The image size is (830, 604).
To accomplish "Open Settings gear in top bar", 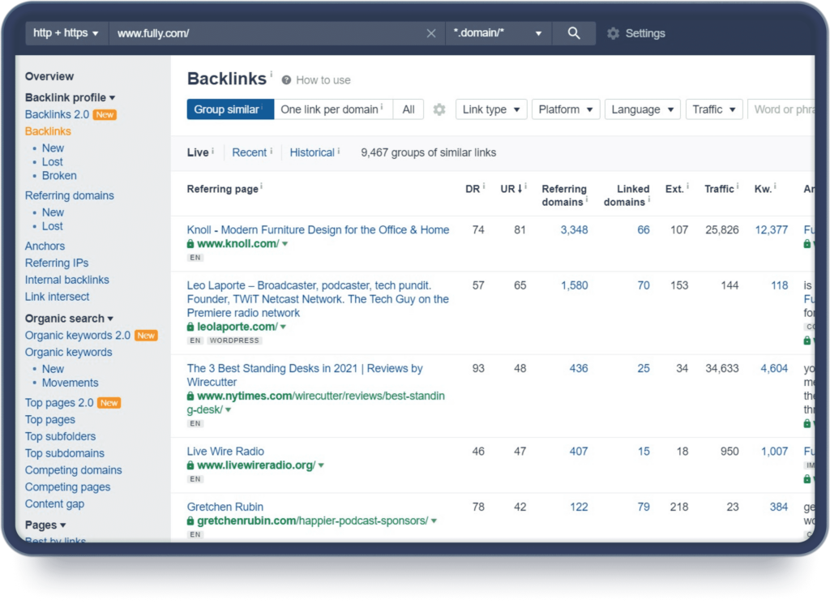I will pos(613,33).
